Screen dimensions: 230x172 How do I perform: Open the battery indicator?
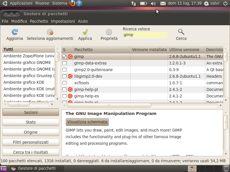(x=143, y=3)
